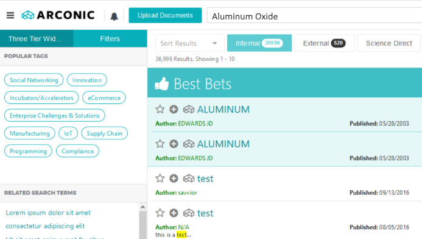The image size is (422, 239).
Task: Click the Related Search Terms heading
Action: tap(40, 193)
